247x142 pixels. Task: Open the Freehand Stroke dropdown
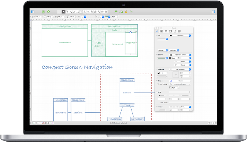coord(180,55)
